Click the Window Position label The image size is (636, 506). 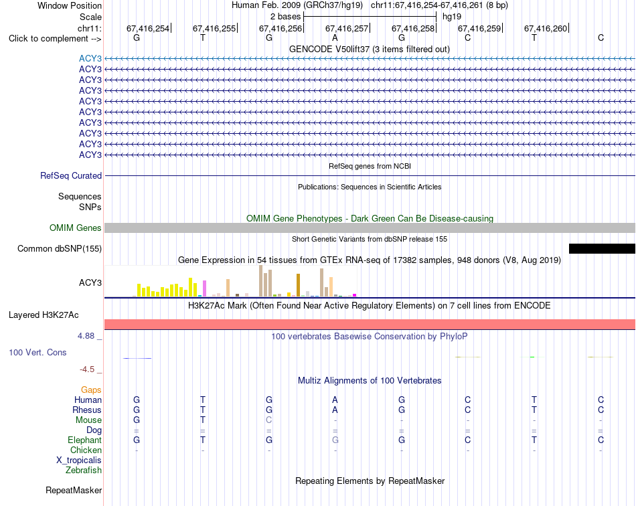70,5
